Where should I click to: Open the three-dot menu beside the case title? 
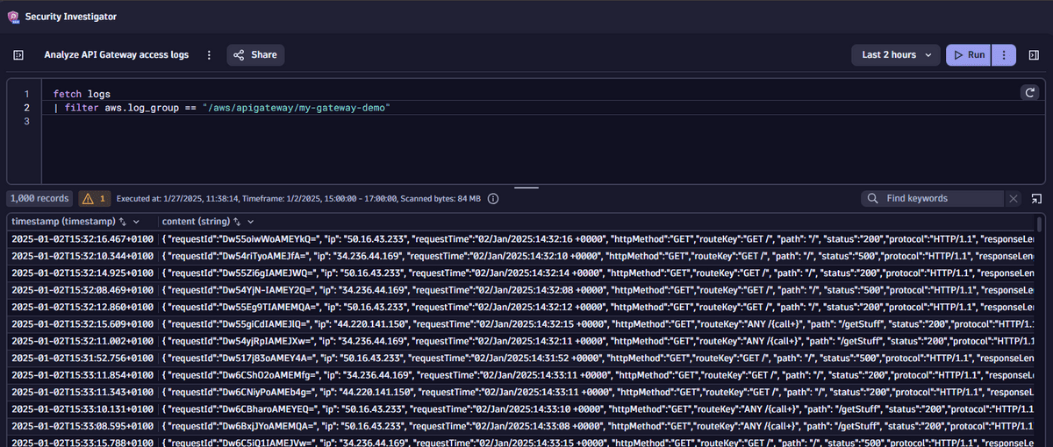pos(209,54)
